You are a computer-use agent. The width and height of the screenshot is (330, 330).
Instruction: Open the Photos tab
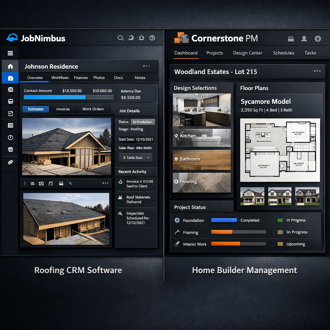99,78
